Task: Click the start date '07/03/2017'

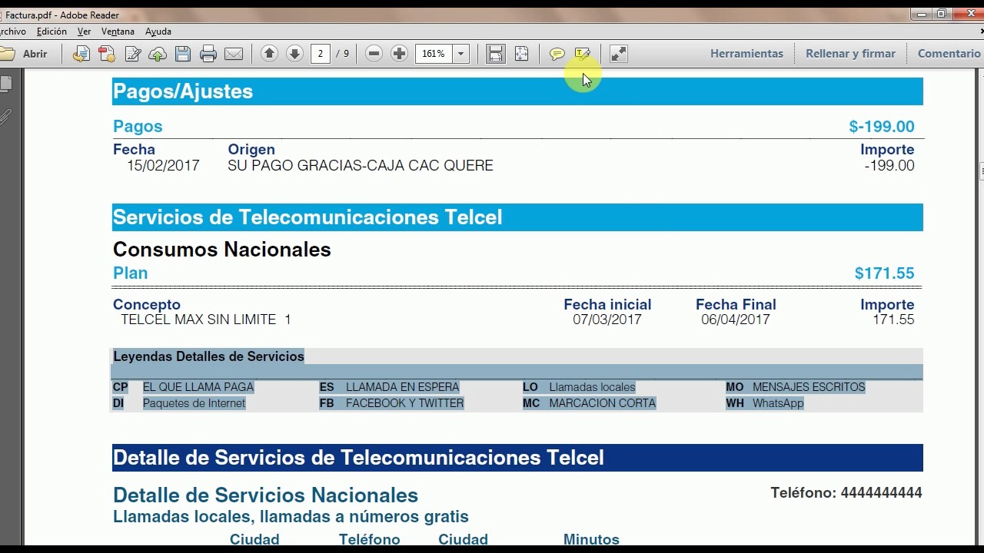Action: point(607,320)
